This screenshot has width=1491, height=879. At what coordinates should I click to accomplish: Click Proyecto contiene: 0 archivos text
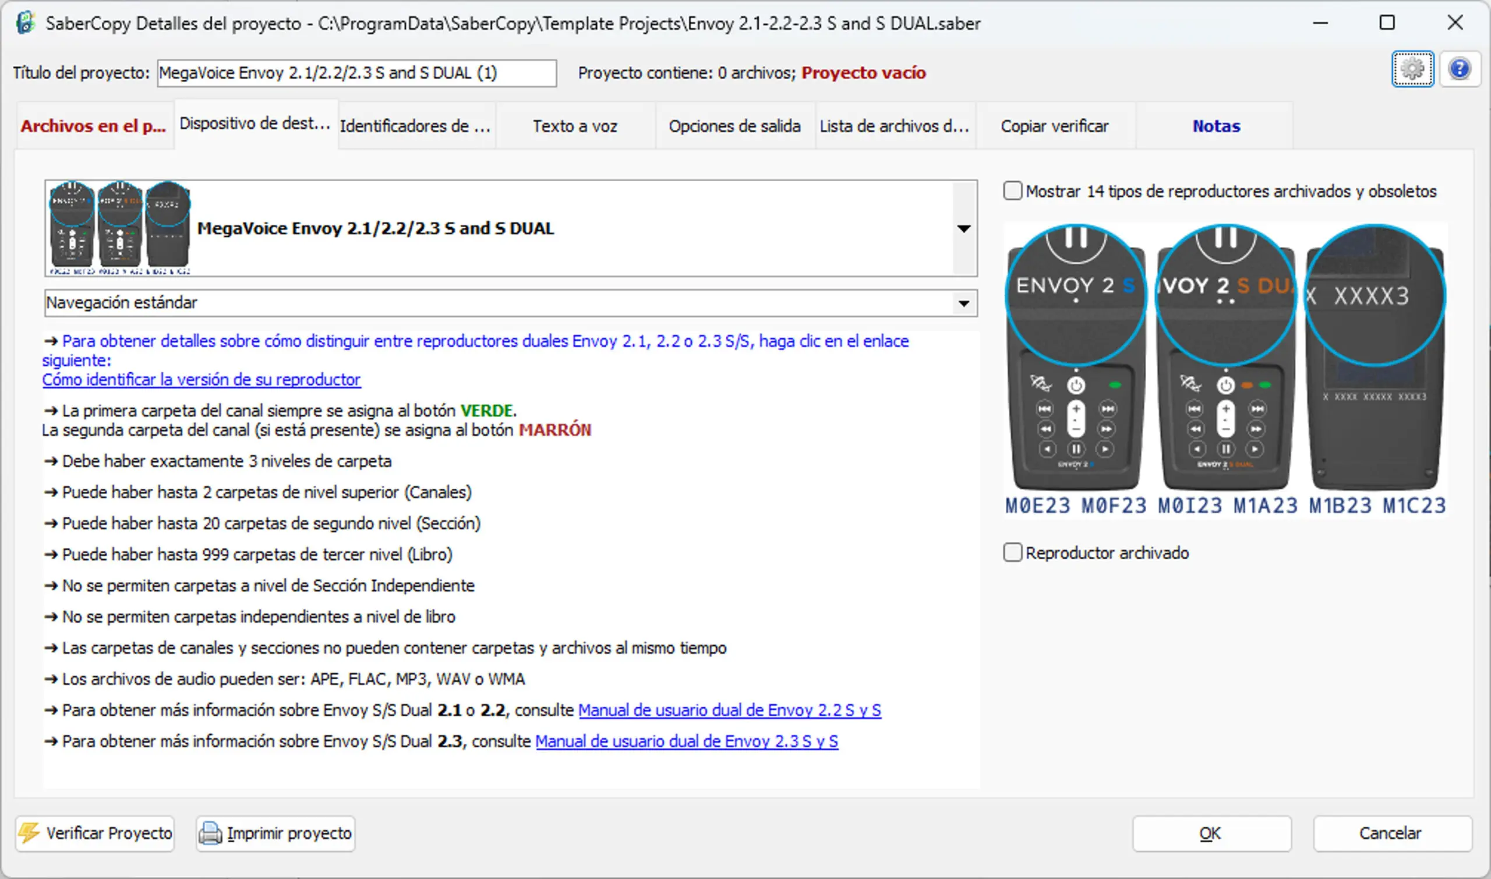[686, 73]
